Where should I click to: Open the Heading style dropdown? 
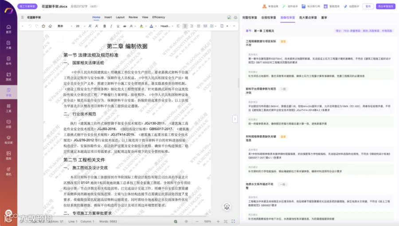pyautogui.click(x=167, y=26)
